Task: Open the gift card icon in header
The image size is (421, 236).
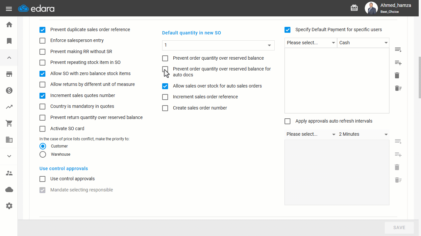Action: coord(354,8)
